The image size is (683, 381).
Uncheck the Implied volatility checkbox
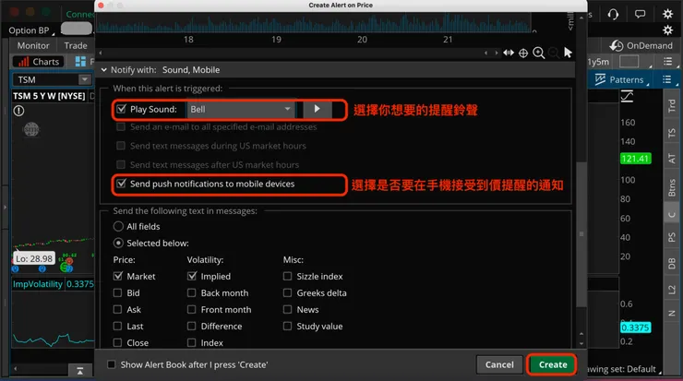pos(192,276)
